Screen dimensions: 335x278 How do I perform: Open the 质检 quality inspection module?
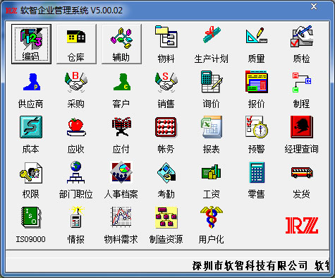[302, 44]
